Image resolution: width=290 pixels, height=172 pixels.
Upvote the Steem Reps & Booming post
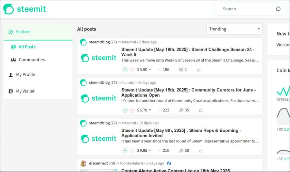click(125, 151)
